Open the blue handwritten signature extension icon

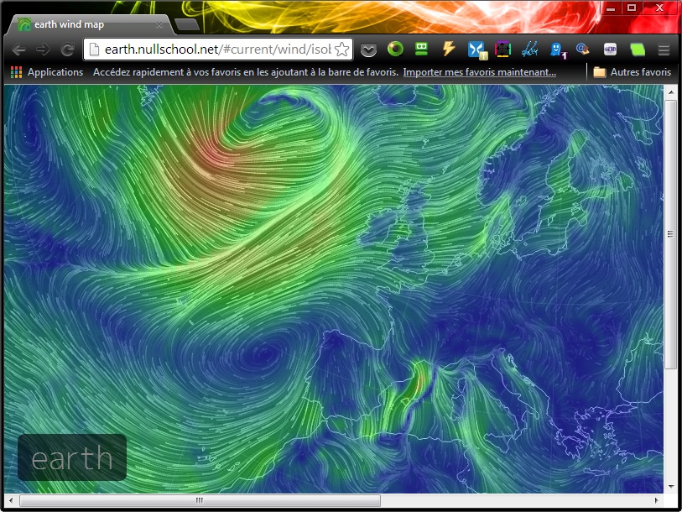(530, 49)
